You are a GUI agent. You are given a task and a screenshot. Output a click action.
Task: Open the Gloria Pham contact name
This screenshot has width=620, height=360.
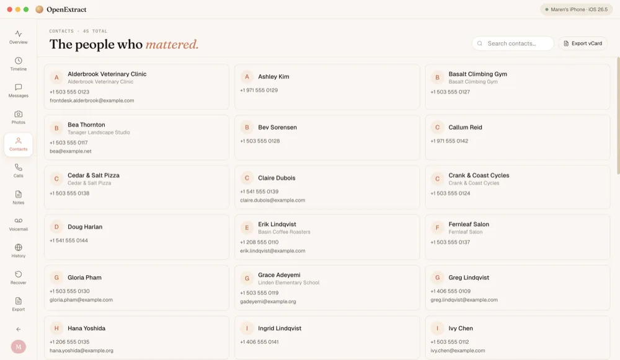(x=84, y=278)
